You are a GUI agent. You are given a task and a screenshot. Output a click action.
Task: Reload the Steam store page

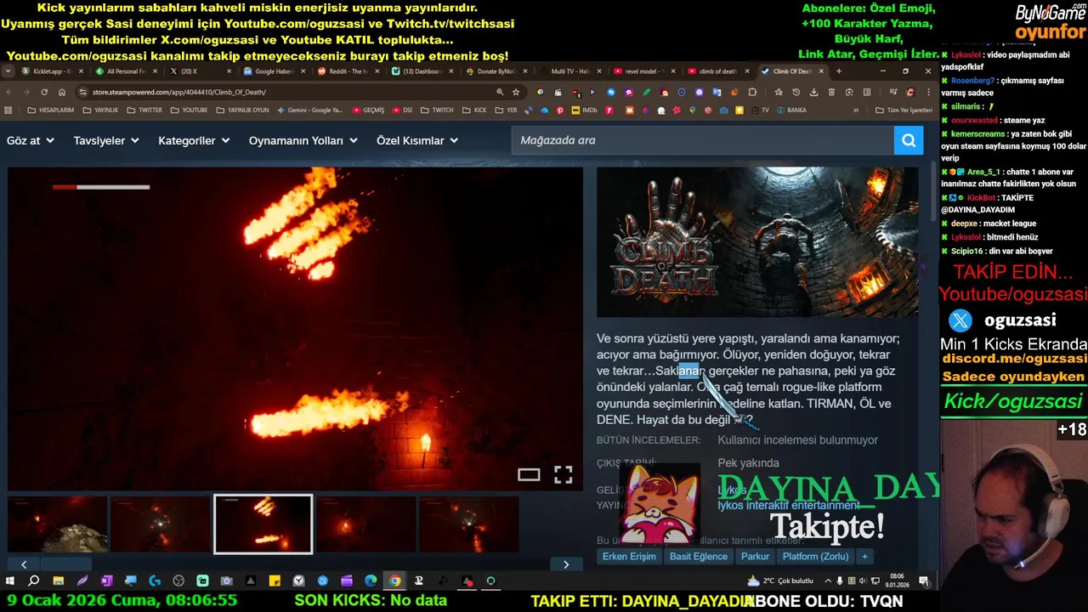[44, 92]
